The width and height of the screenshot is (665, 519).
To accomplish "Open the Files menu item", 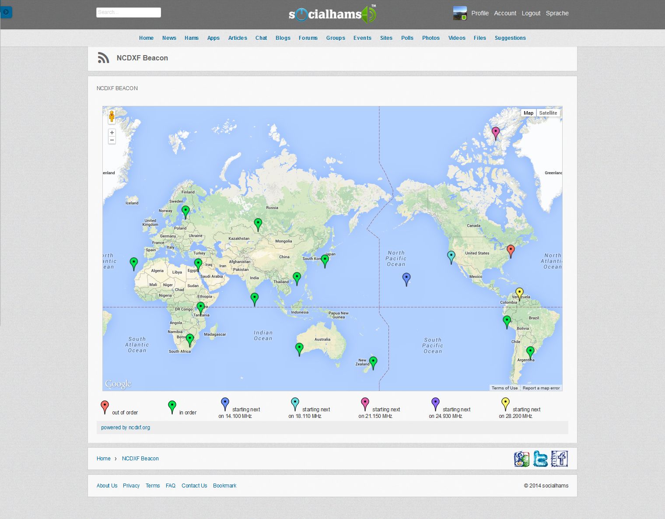I will point(480,38).
